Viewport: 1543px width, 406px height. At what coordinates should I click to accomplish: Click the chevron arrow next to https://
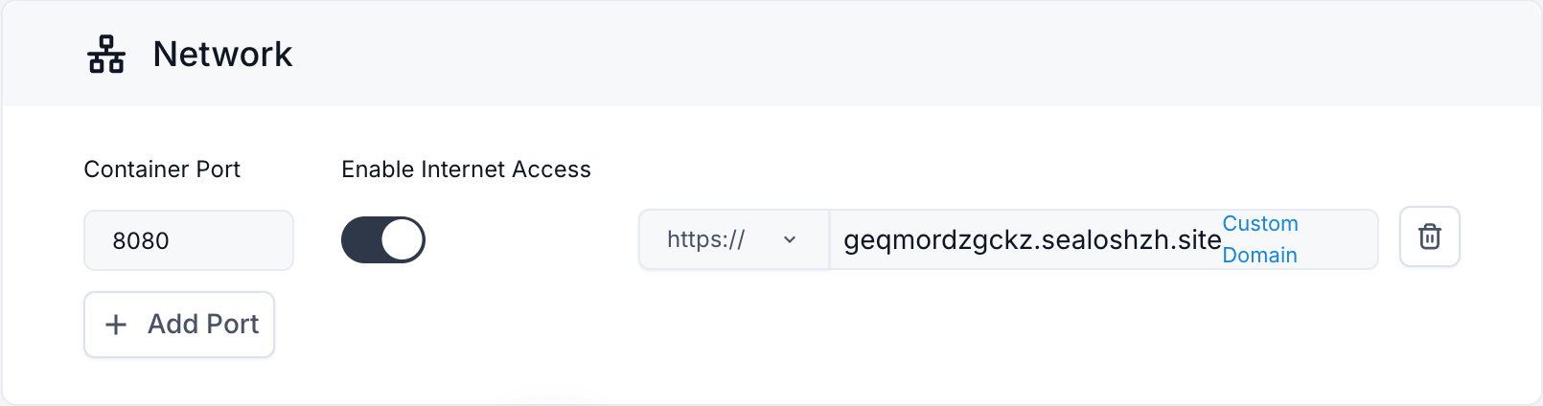pos(790,239)
